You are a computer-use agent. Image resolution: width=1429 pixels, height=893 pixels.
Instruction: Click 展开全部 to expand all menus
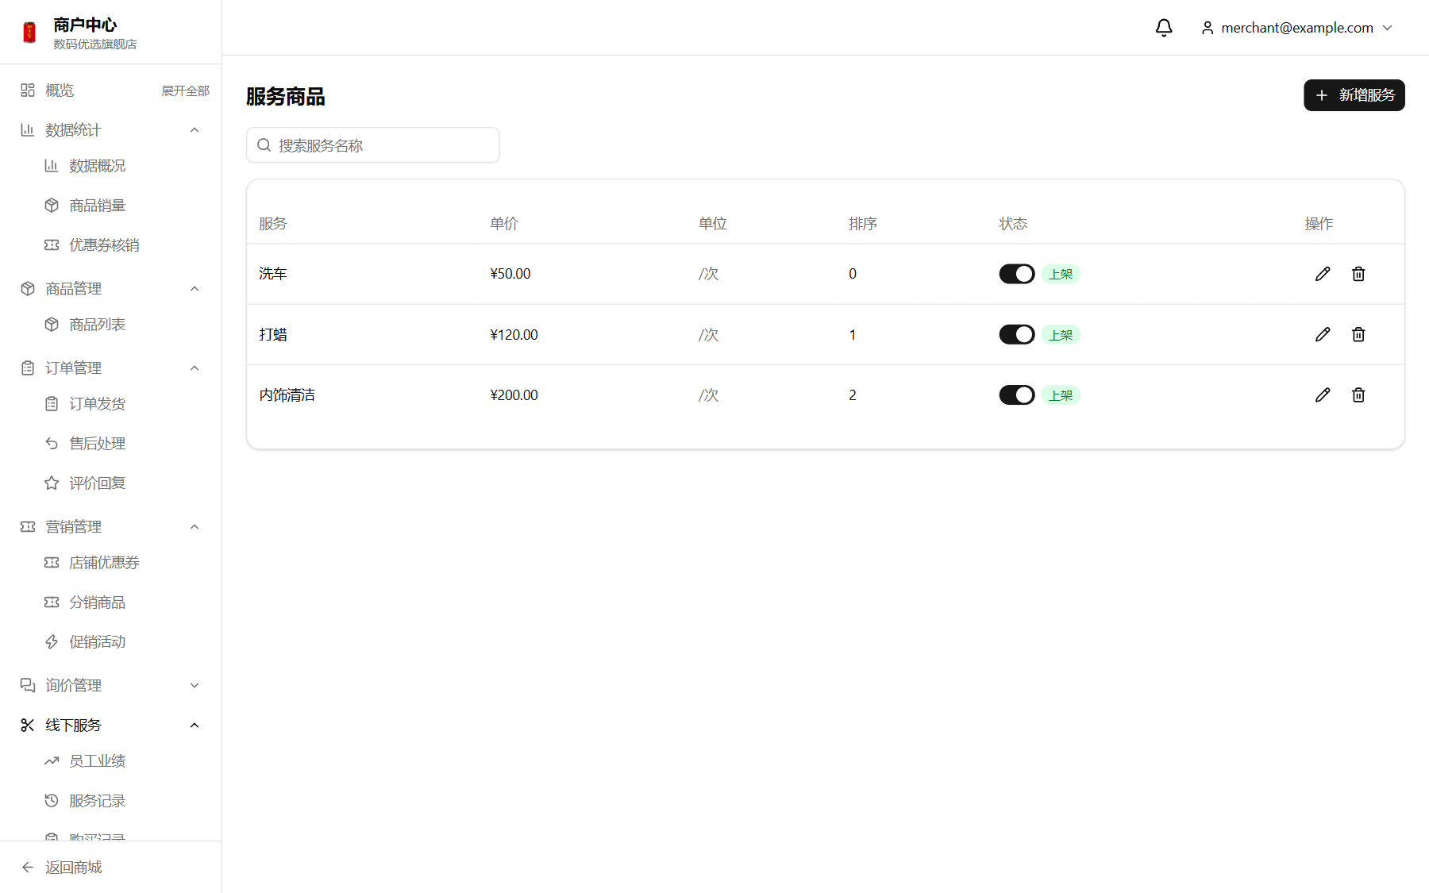[186, 90]
